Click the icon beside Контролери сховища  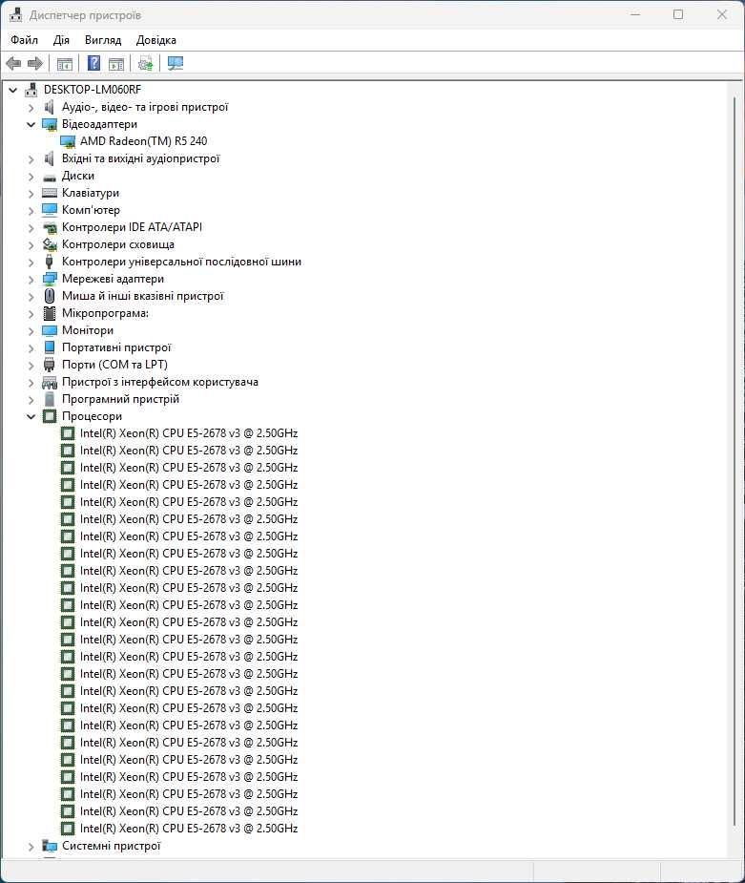(x=50, y=244)
